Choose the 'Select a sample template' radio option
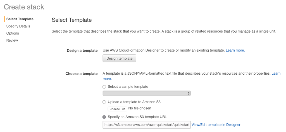The height and width of the screenshot is (132, 286). click(104, 87)
